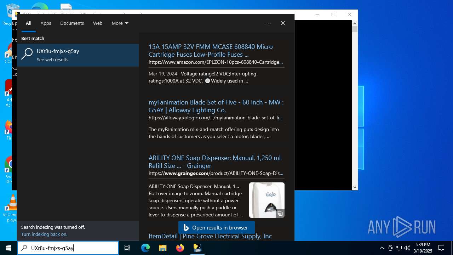Open the More filter dropdown
The height and width of the screenshot is (255, 453).
coord(120,23)
